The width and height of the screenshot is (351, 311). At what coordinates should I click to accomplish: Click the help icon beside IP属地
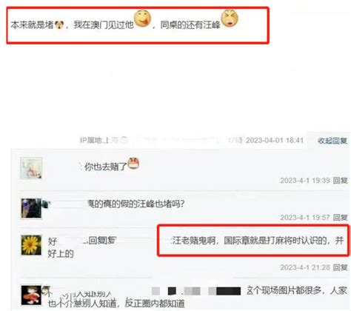tap(124, 140)
